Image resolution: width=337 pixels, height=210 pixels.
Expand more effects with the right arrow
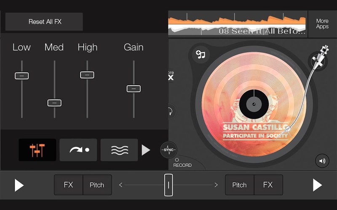[x=146, y=150]
